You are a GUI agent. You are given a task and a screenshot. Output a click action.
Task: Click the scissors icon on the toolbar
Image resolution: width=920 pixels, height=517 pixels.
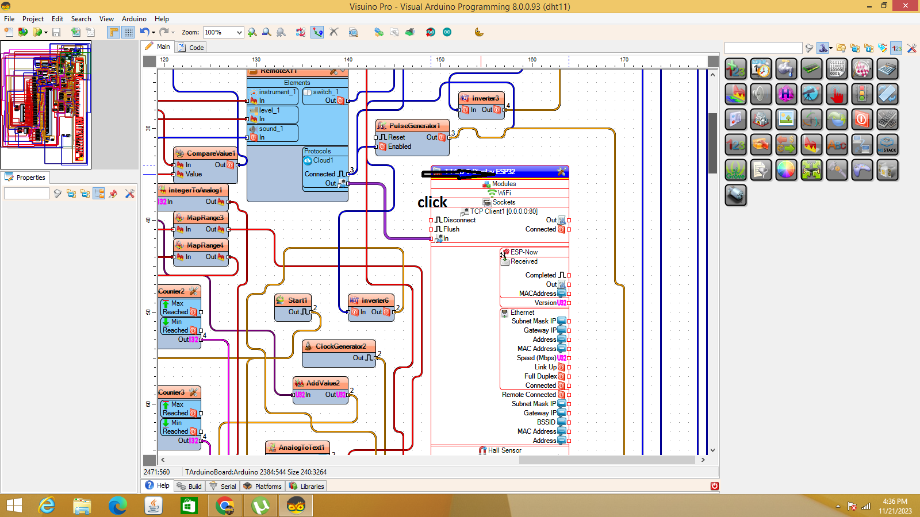point(334,32)
